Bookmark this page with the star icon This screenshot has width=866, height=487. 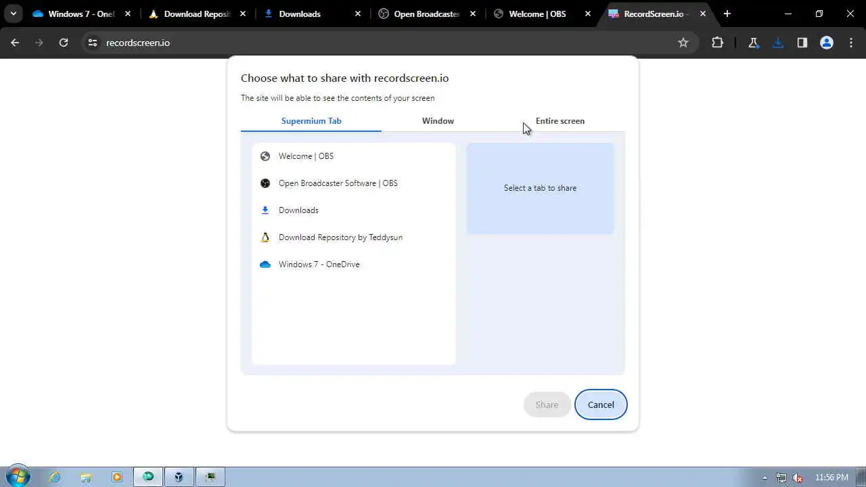tap(683, 43)
